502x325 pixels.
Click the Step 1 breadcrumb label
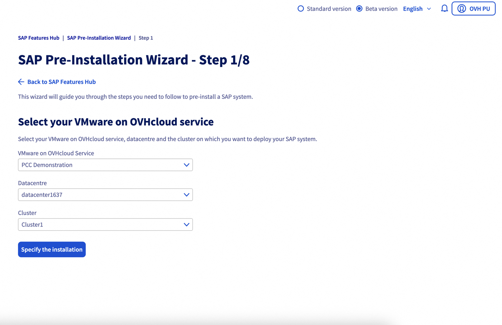[146, 38]
